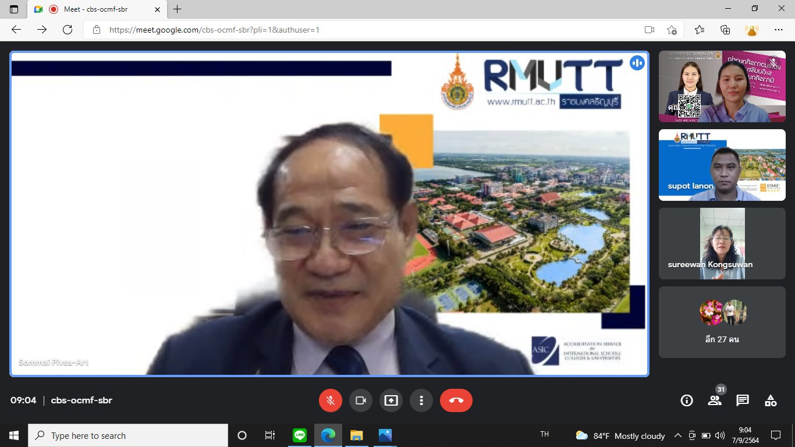Open tab actions menu icon
795x447 pixels.
(x=14, y=9)
